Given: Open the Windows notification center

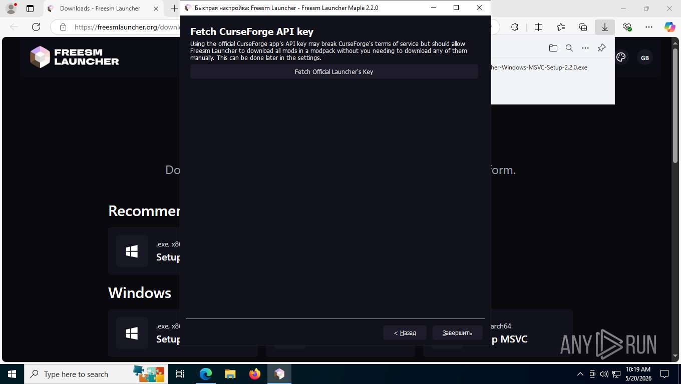Looking at the screenshot, I should pyautogui.click(x=664, y=374).
